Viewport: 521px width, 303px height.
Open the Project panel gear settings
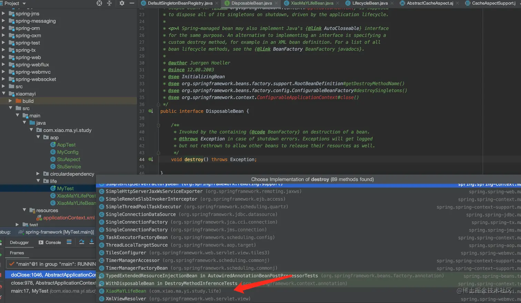(x=122, y=3)
